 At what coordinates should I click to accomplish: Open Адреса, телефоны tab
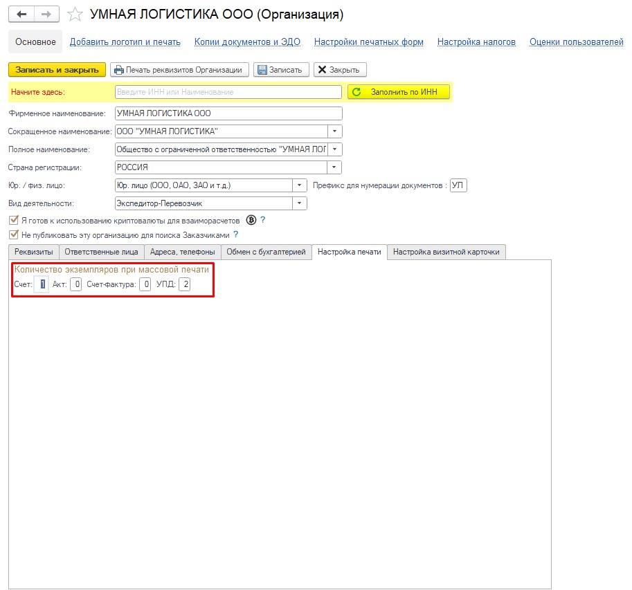[183, 252]
